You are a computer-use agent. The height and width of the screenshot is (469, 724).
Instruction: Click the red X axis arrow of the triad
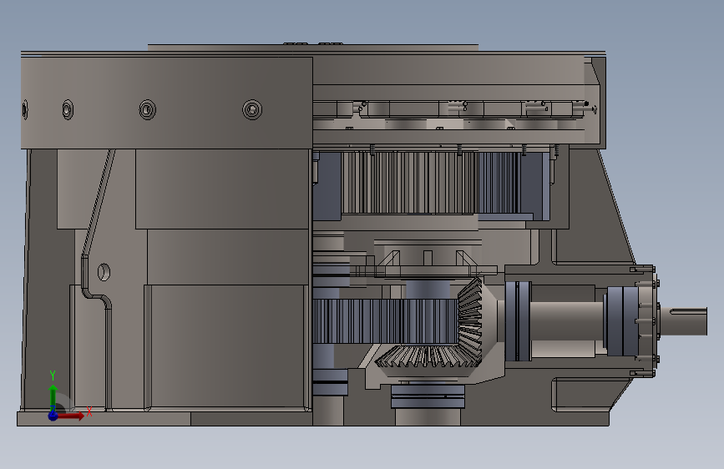(72, 416)
